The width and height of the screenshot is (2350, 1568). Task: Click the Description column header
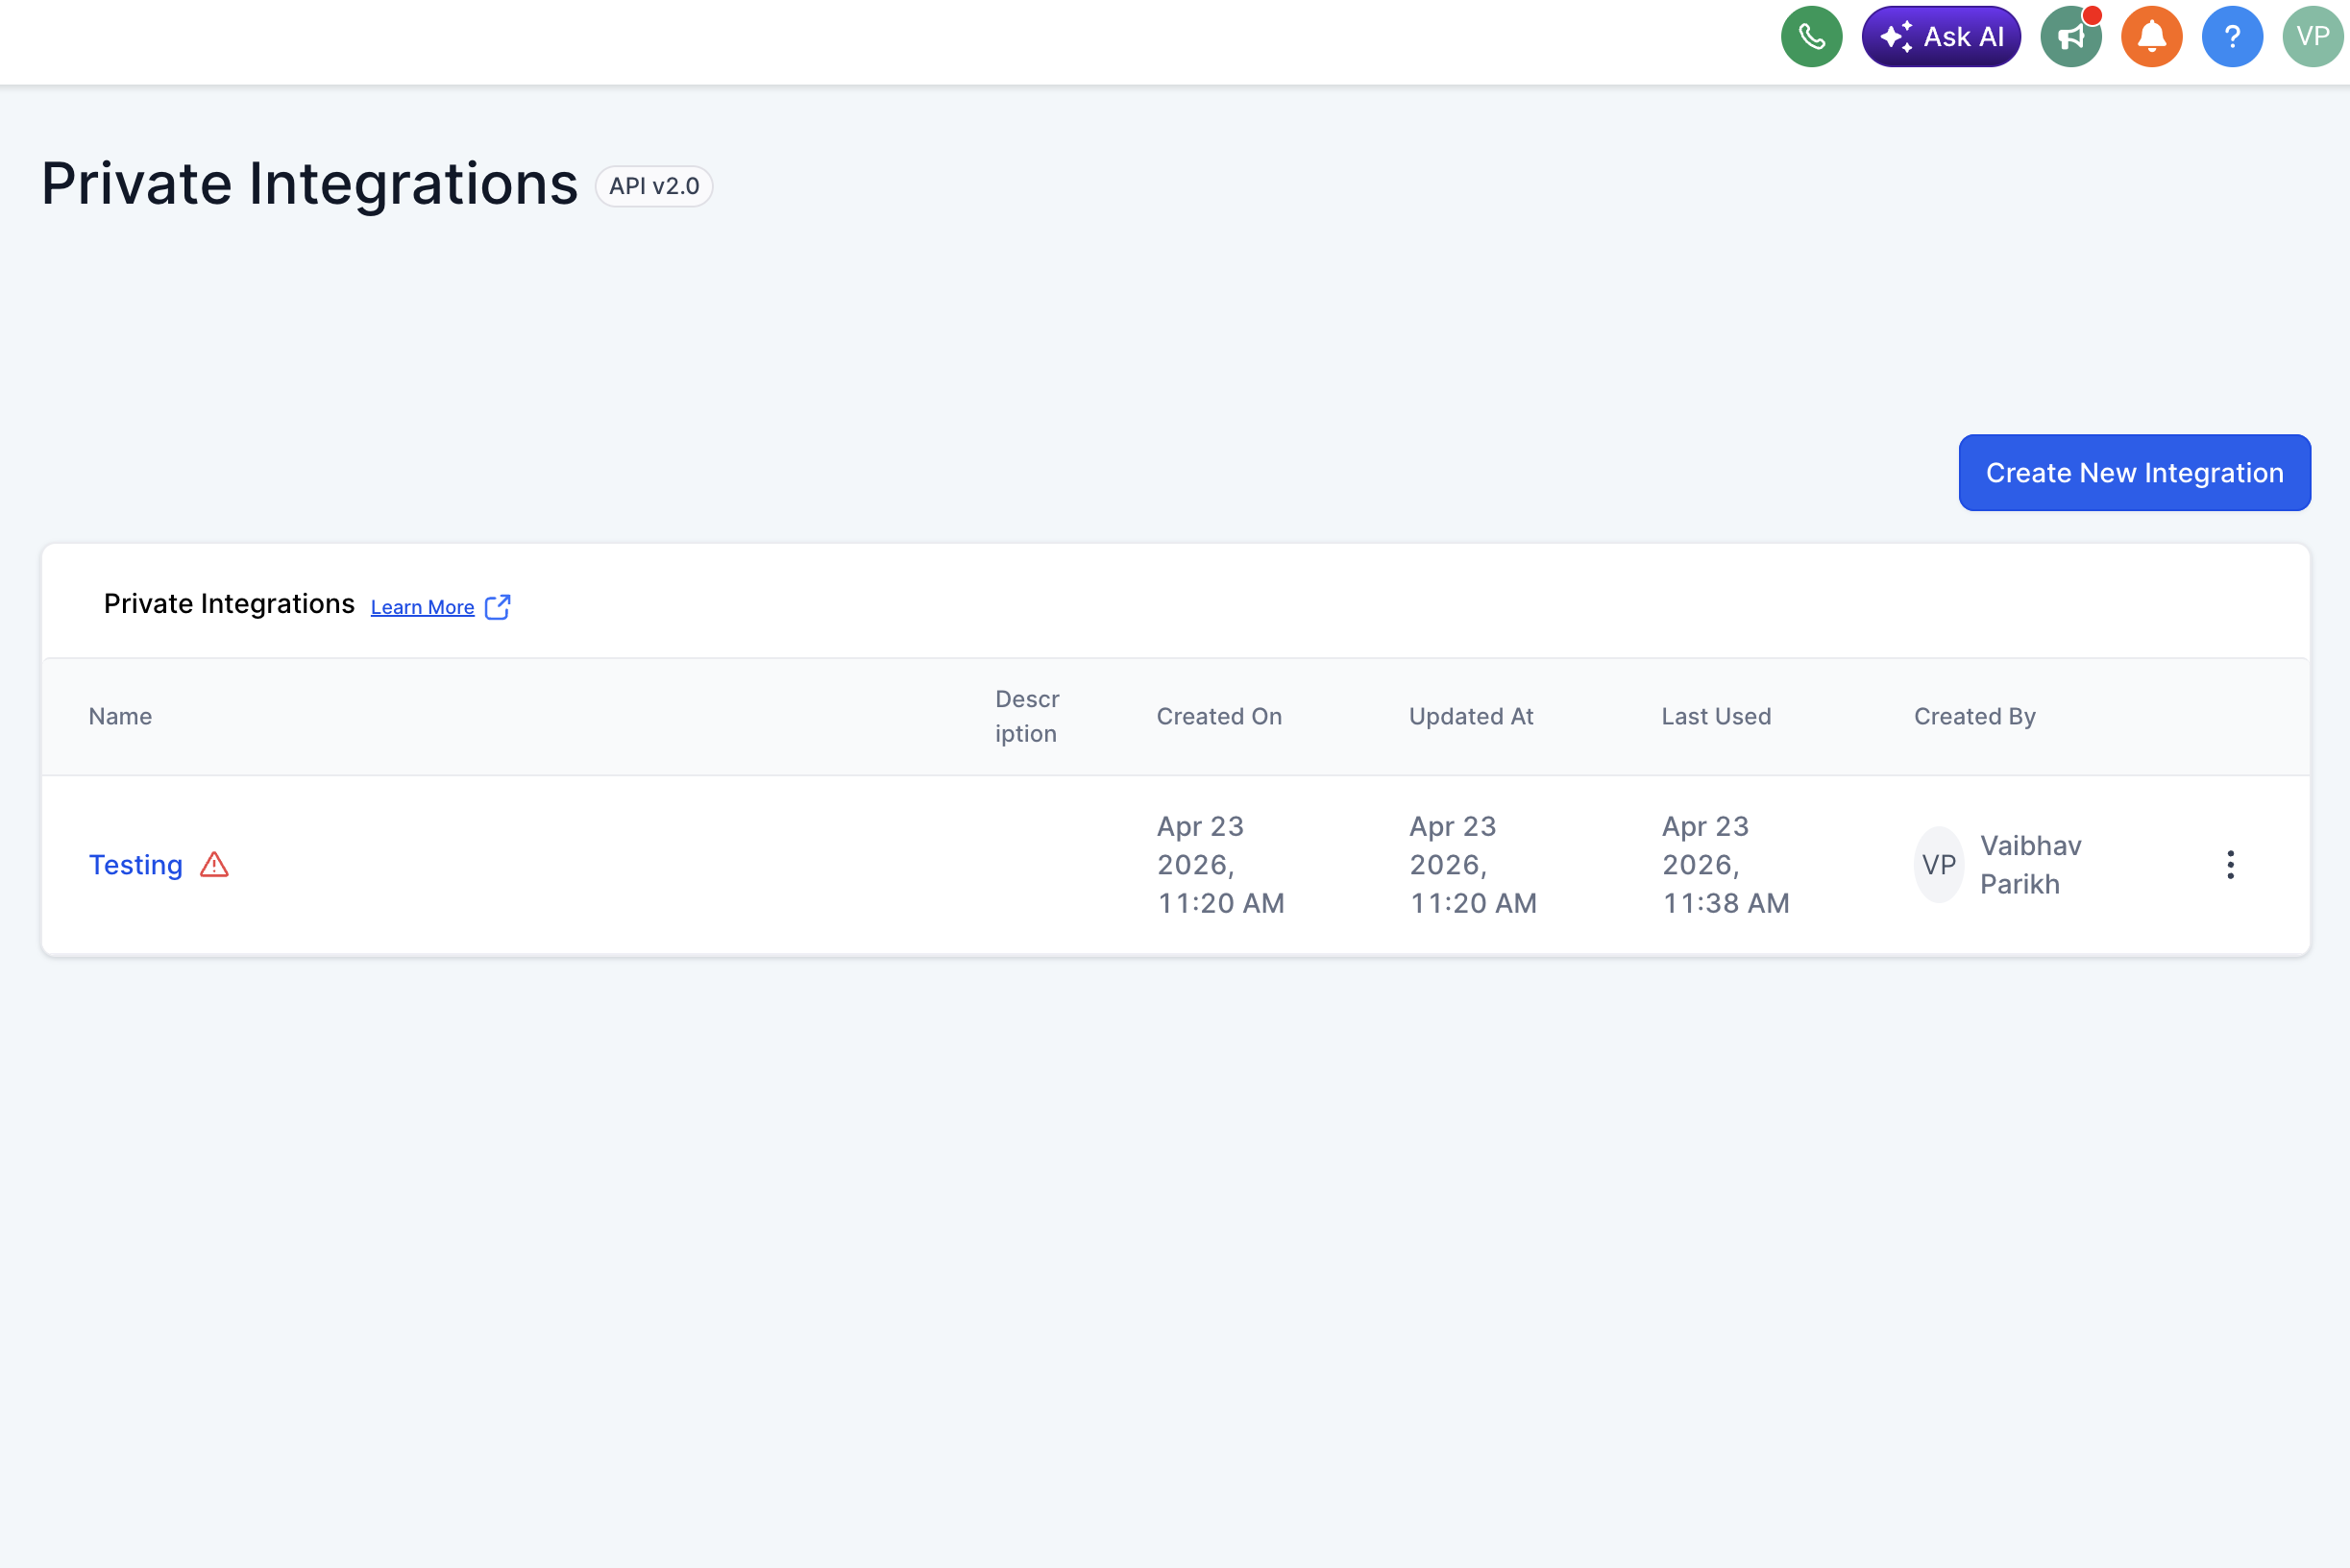click(x=1026, y=717)
